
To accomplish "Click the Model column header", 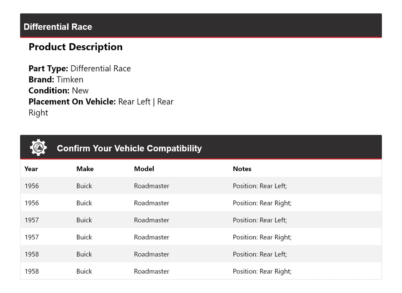I will tap(144, 169).
